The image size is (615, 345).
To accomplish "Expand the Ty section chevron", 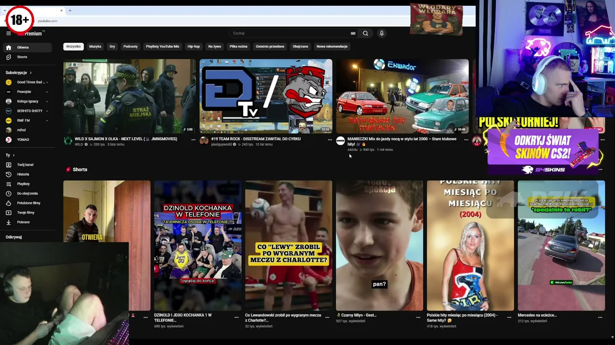I will click(x=13, y=155).
